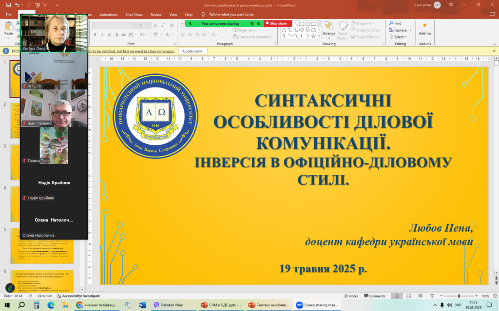Open the Slide Show ribbon tab

point(134,15)
